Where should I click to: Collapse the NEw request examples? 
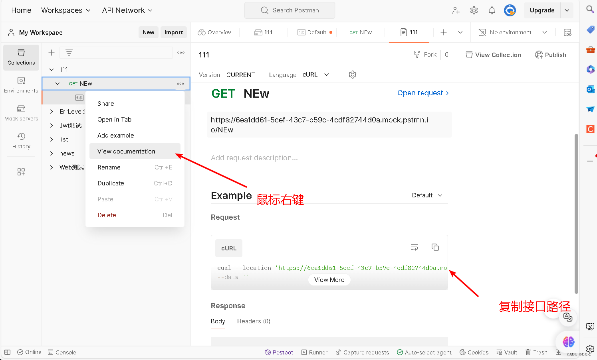click(x=58, y=84)
